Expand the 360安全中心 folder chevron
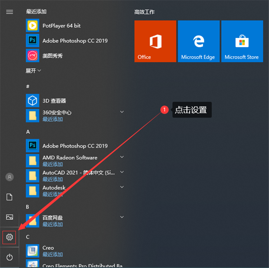Viewport: 269px width, 268px height. pos(122,112)
